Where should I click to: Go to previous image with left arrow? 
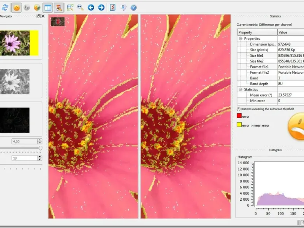coord(91,7)
